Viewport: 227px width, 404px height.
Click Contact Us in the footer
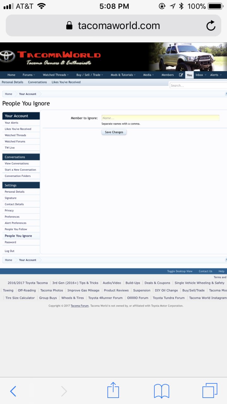click(x=206, y=271)
